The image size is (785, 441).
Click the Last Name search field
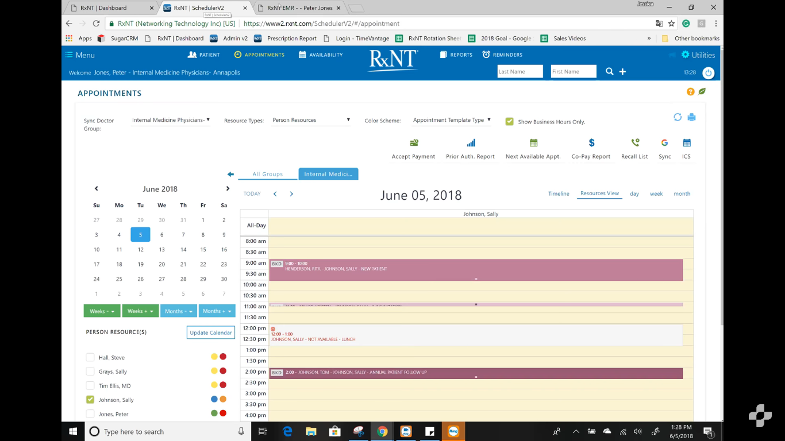click(x=520, y=72)
